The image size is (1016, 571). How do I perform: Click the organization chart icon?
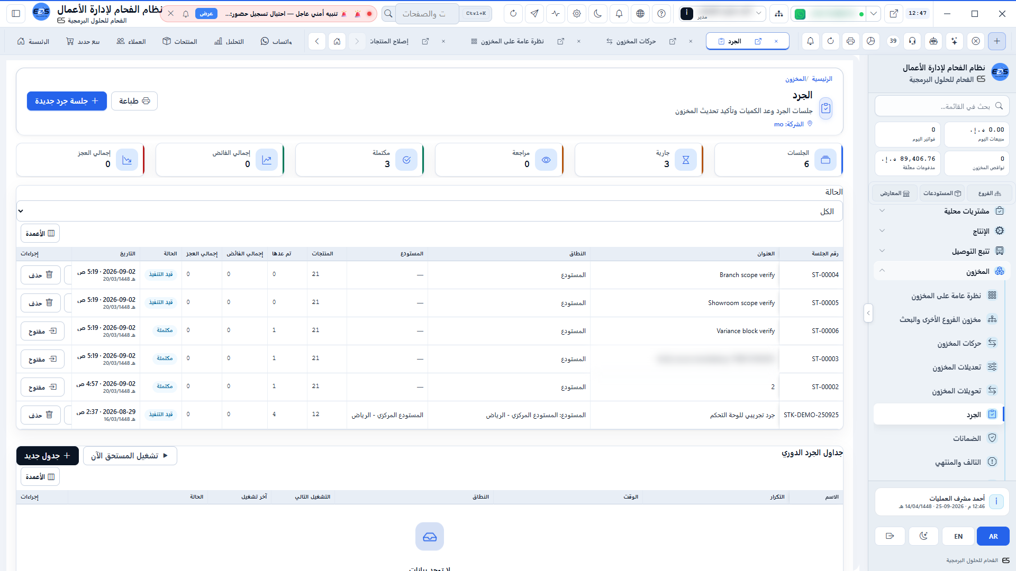click(779, 14)
